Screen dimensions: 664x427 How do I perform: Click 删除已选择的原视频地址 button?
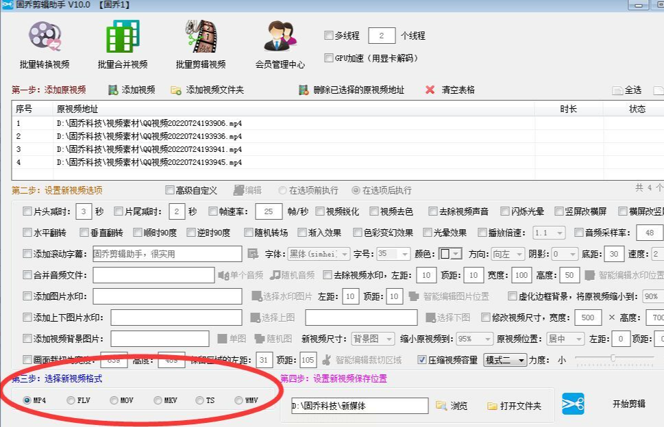coord(352,90)
